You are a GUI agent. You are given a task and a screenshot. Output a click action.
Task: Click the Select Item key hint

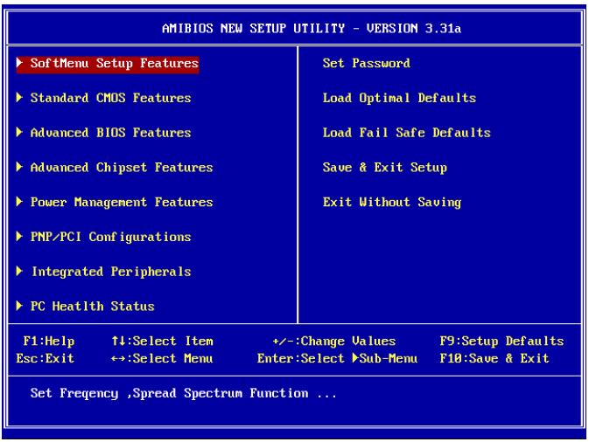pyautogui.click(x=162, y=342)
